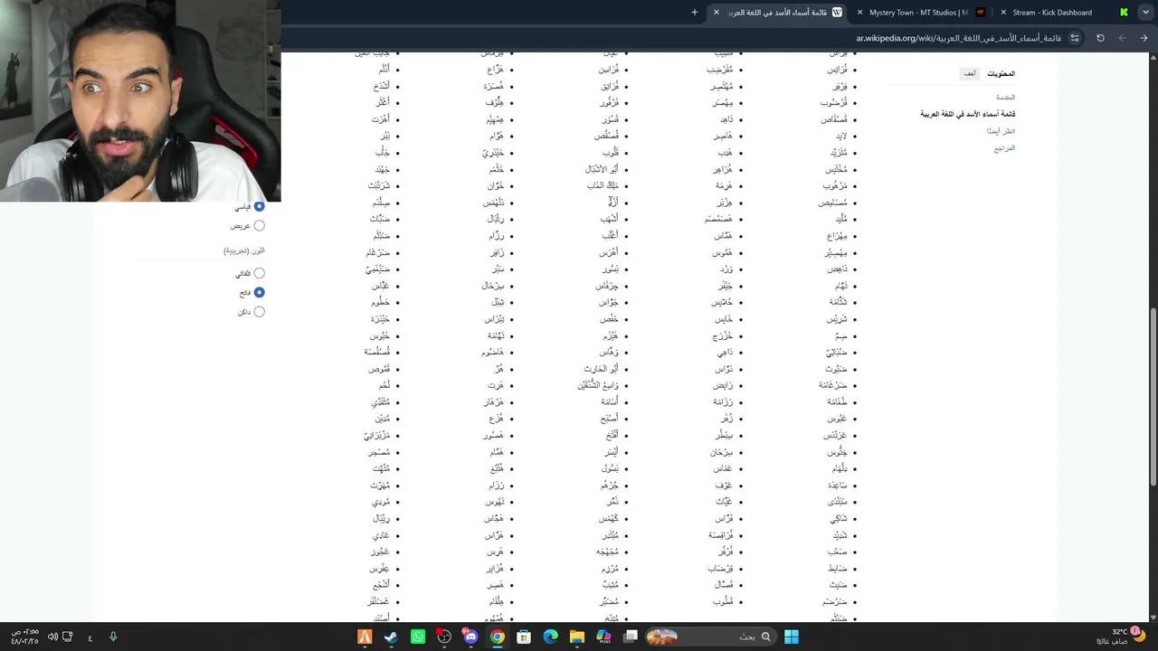
Task: Choose the داكن color radio option
Action: pyautogui.click(x=259, y=312)
